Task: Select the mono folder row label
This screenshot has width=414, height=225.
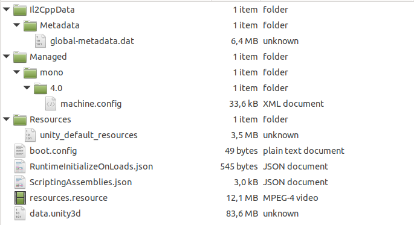Action: pos(51,72)
